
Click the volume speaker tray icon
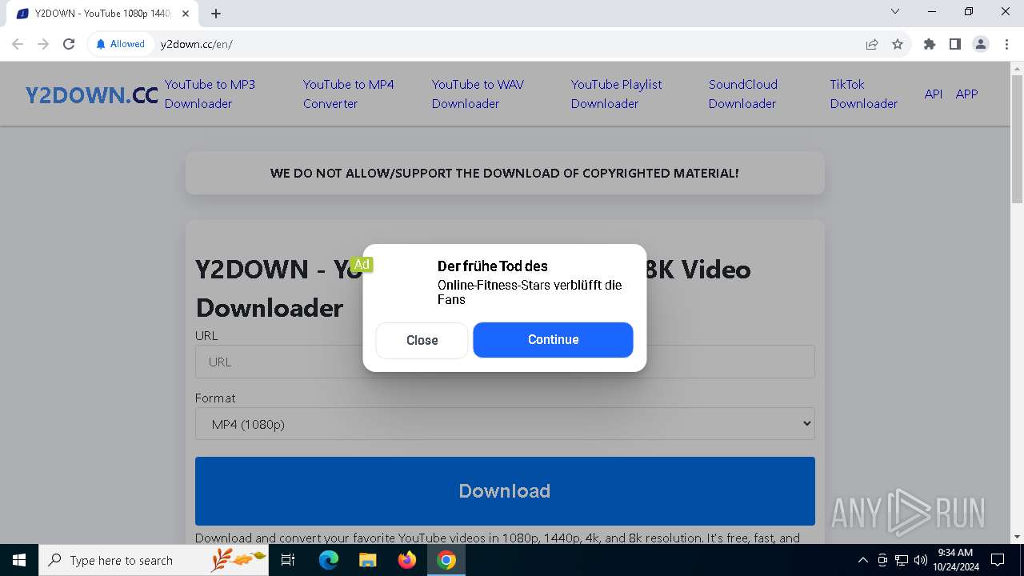pos(920,560)
